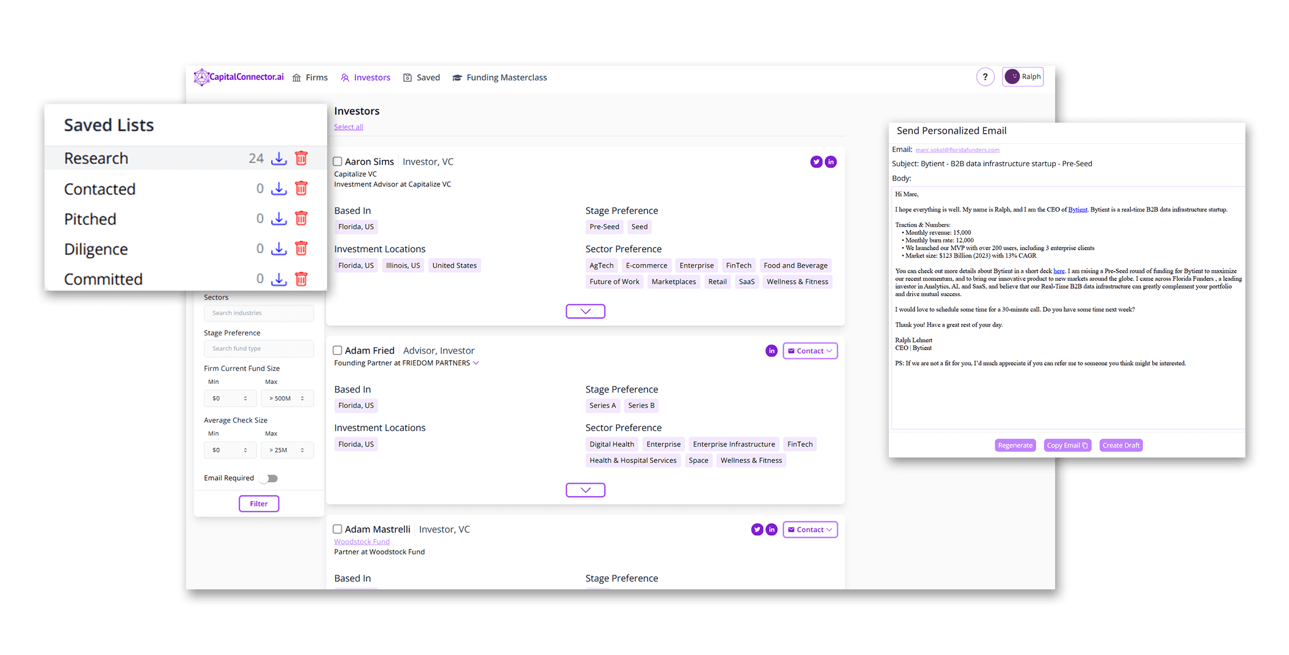Screen dimensions: 1289x655
Task: Delete the Diligence saved list
Action: click(301, 248)
